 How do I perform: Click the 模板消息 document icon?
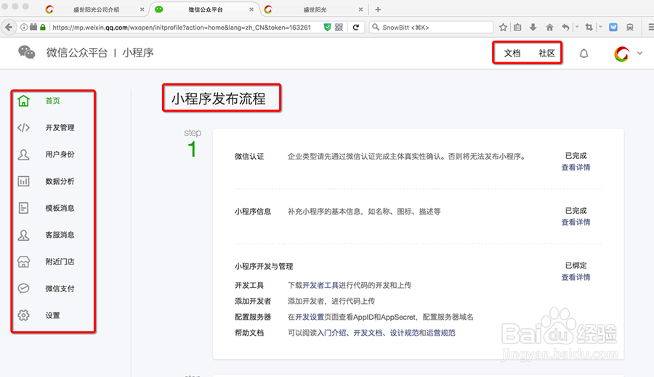click(x=23, y=208)
